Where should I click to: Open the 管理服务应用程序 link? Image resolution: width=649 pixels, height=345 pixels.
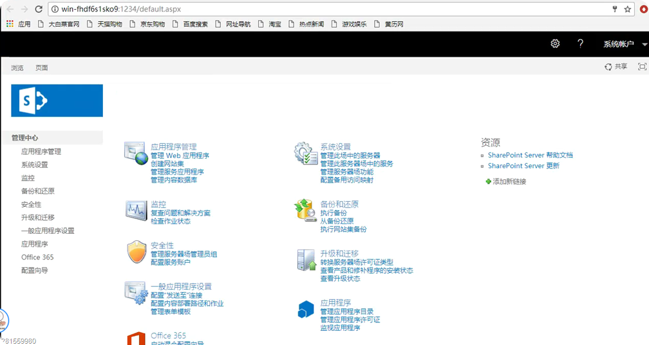[x=177, y=172]
